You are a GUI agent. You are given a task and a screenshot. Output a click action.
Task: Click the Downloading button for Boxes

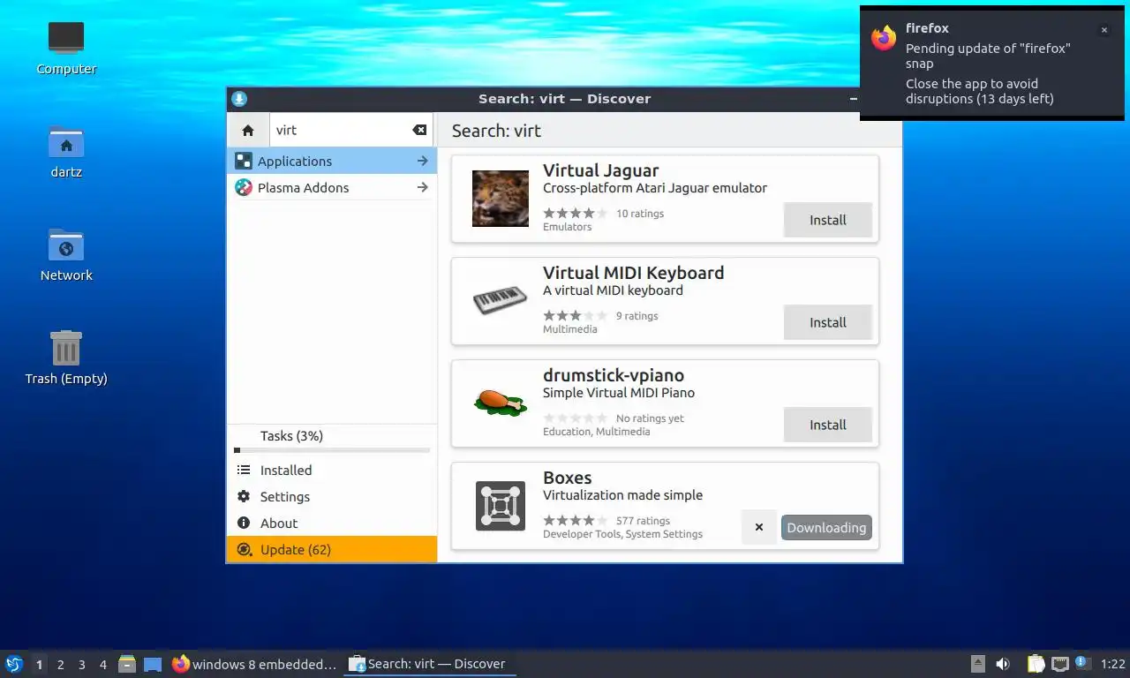[x=826, y=528]
